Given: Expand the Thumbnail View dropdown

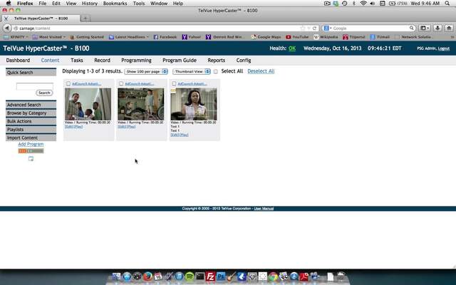Looking at the screenshot, I should (192, 72).
